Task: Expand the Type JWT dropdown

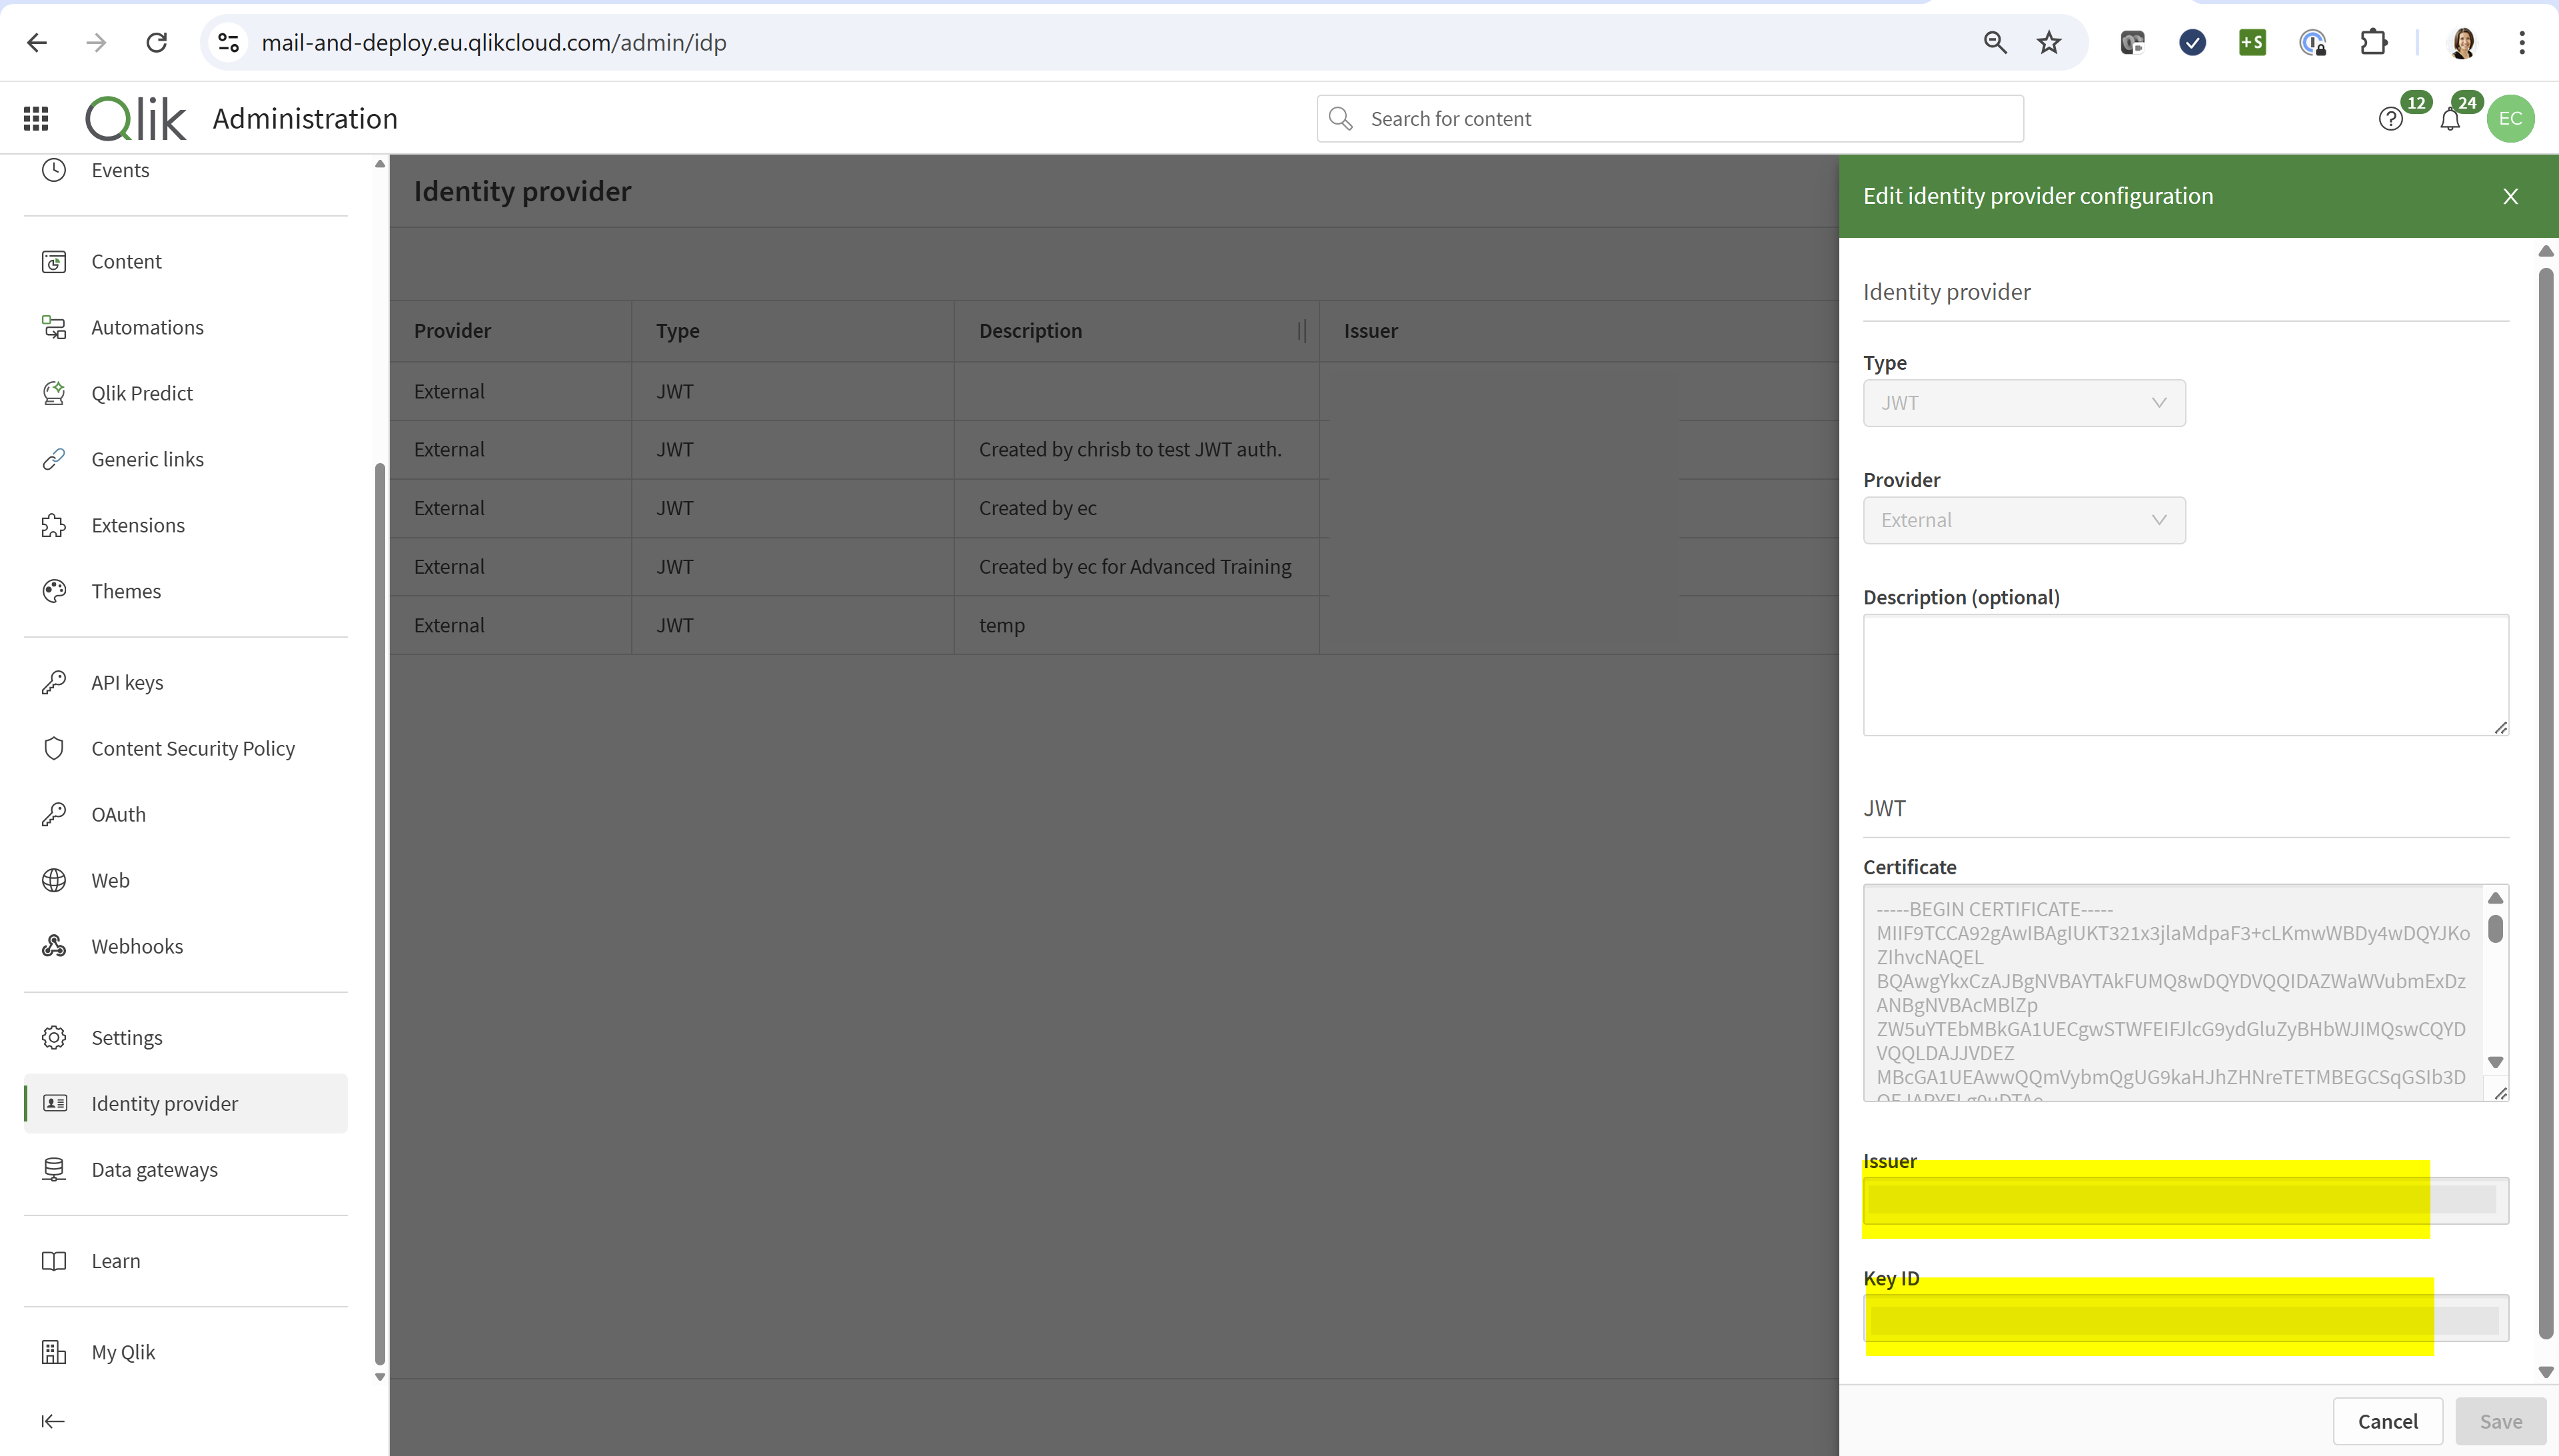Action: pyautogui.click(x=2024, y=403)
